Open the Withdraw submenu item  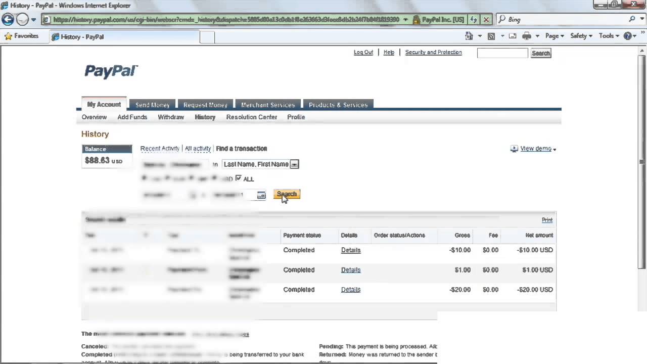(171, 117)
